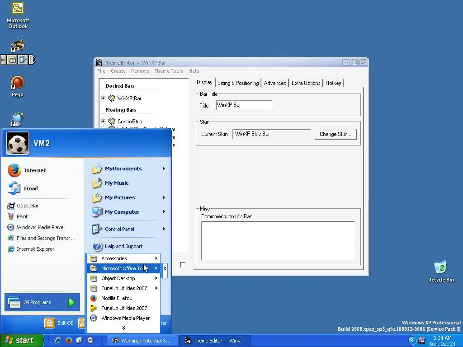Viewport: 463px width, 347px height.
Task: Open Accessories programs submenu
Action: point(124,258)
